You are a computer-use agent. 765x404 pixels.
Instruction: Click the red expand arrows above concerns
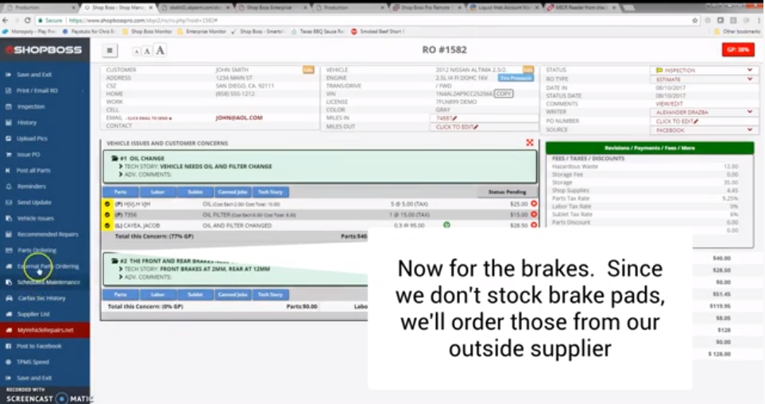click(x=530, y=143)
